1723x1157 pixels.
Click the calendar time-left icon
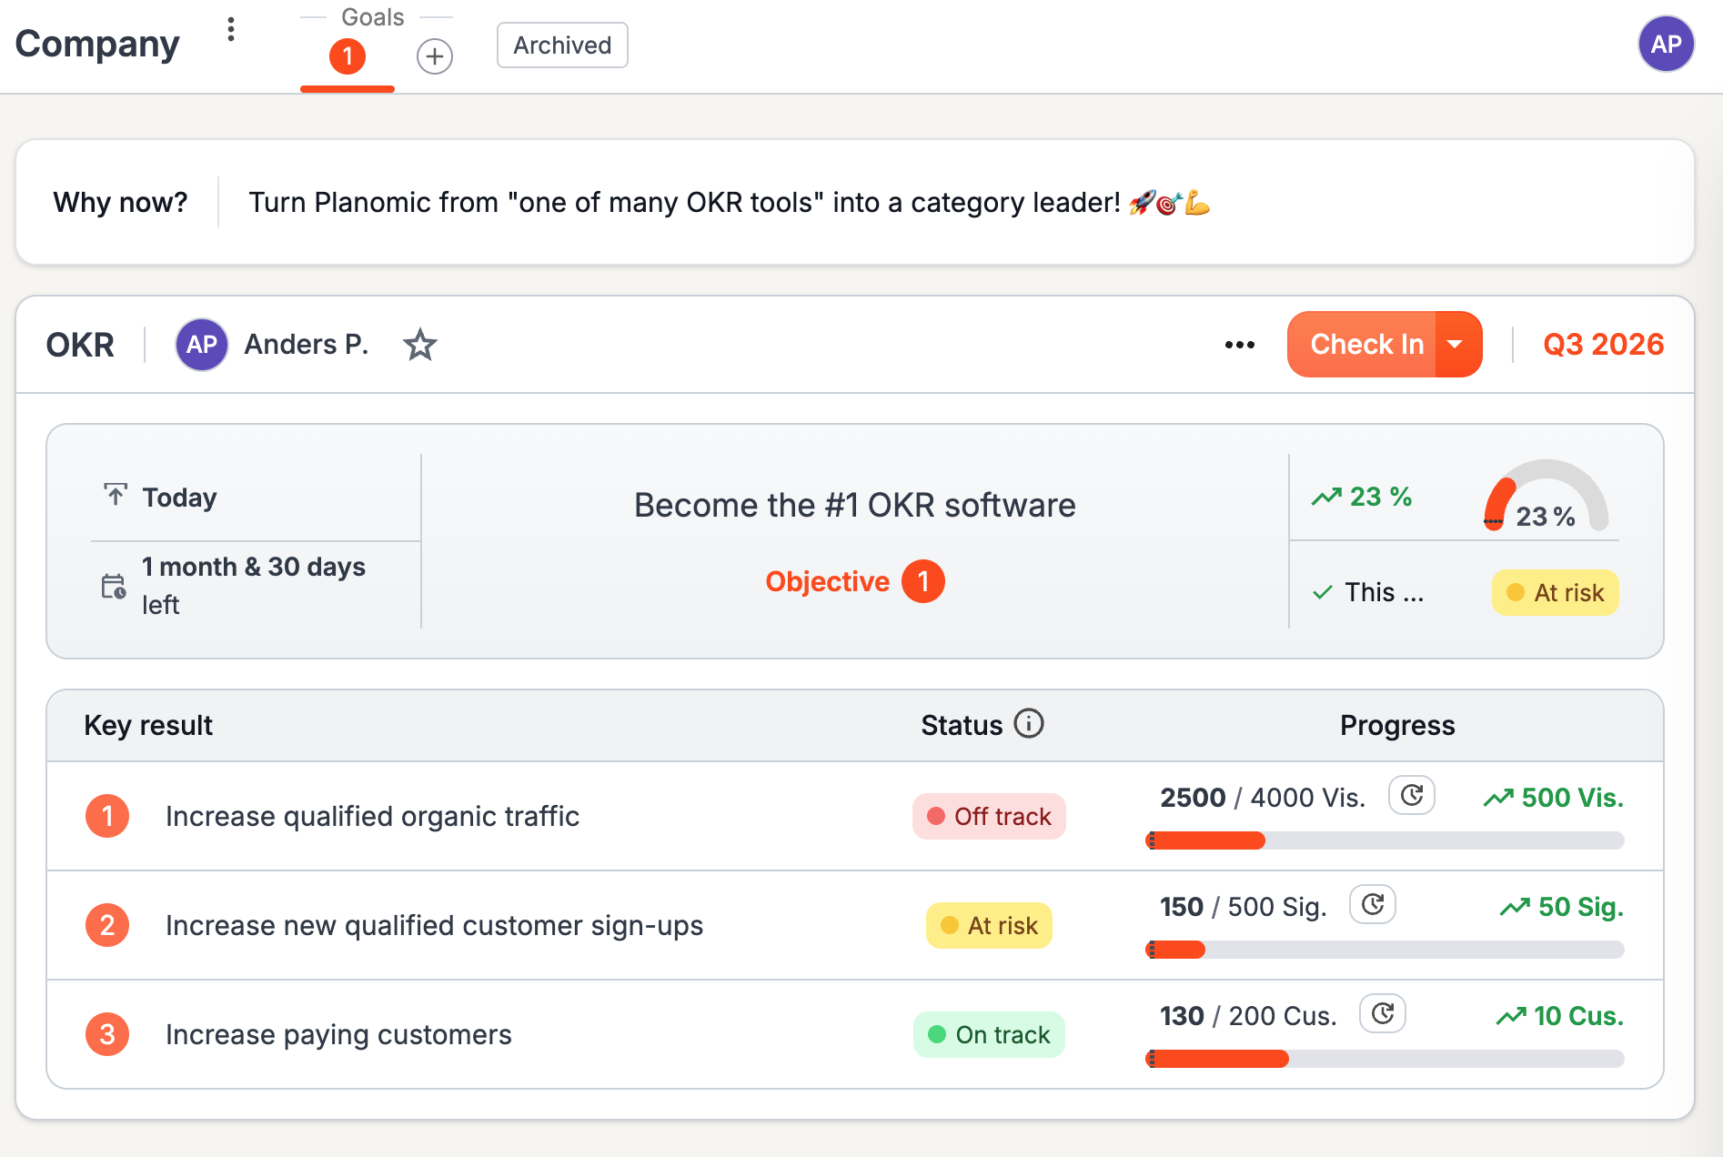click(x=114, y=586)
